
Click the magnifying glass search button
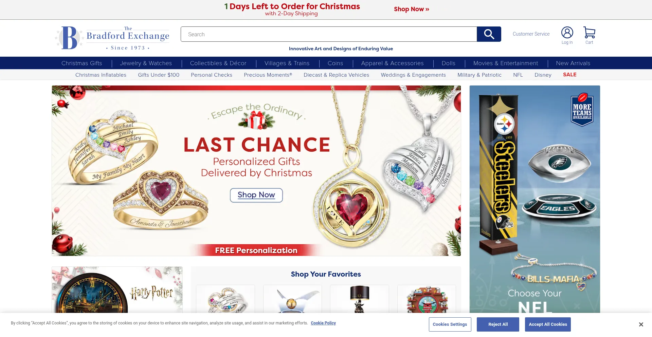(x=489, y=34)
